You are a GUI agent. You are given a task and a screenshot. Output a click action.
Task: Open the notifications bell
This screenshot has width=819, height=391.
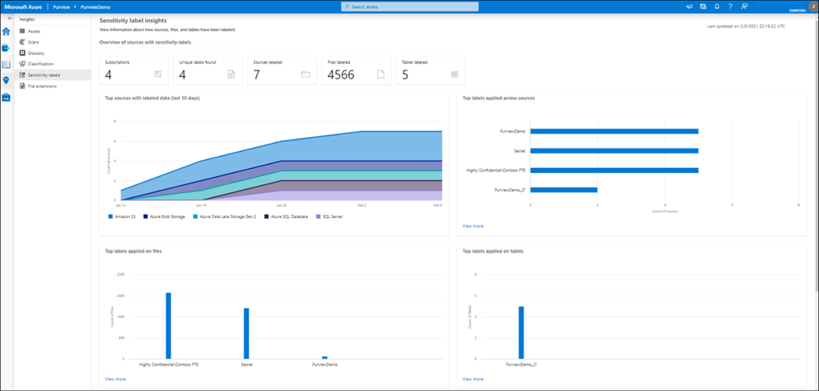tap(717, 7)
